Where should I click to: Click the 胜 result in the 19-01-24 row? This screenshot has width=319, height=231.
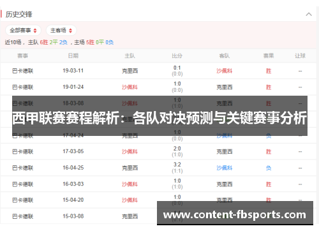(269, 87)
